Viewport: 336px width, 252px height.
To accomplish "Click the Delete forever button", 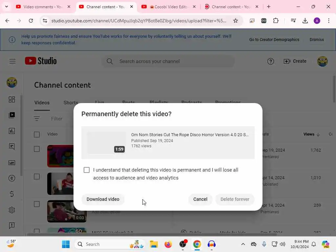I will [235, 199].
